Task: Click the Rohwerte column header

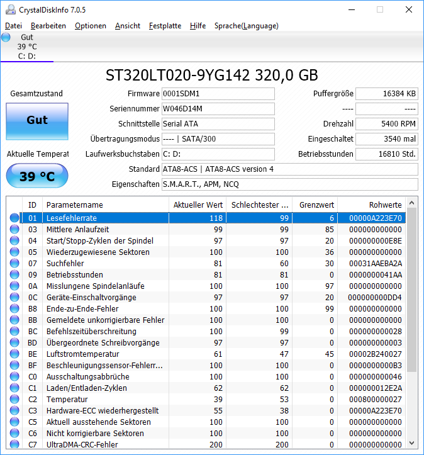Action: click(x=372, y=205)
